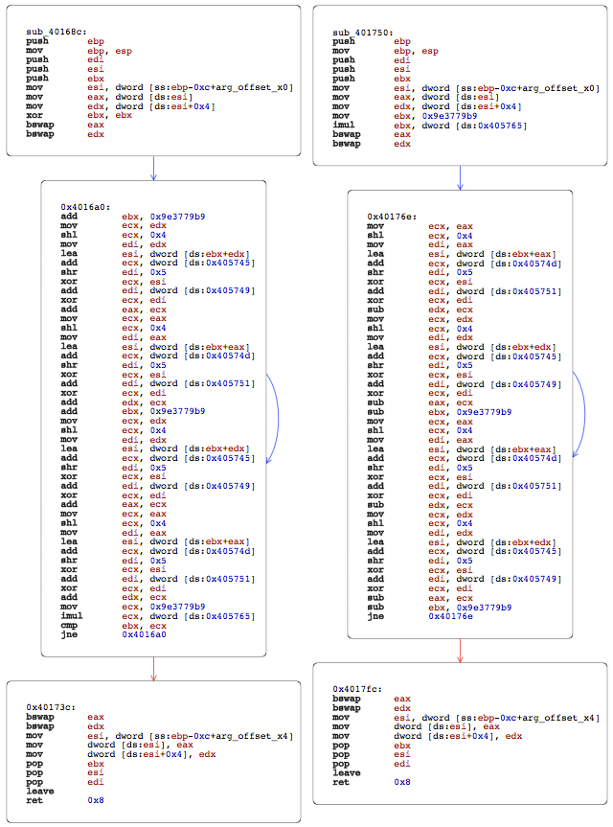Image resolution: width=613 pixels, height=827 pixels.
Task: Select arg_offset_x4 load line in block 0x40173c
Action: (160, 736)
